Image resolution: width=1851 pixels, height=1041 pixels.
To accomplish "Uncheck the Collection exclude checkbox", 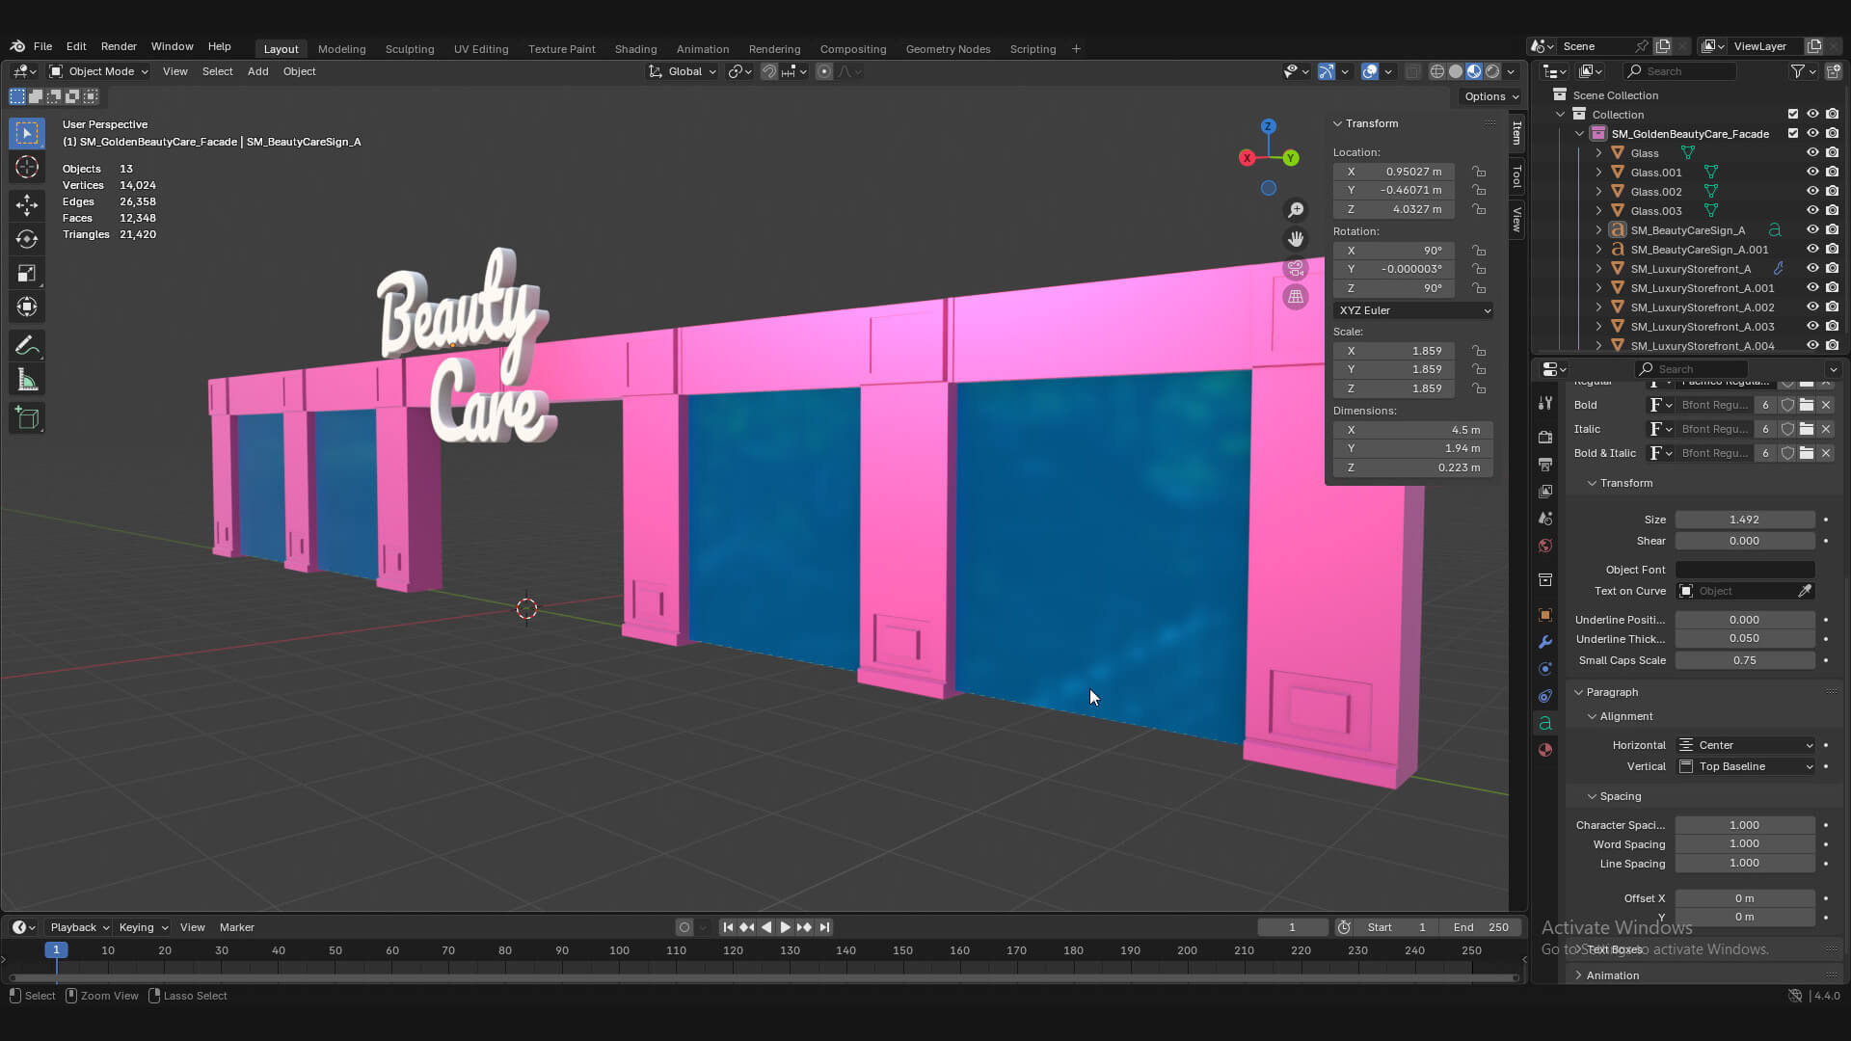I will coord(1793,115).
